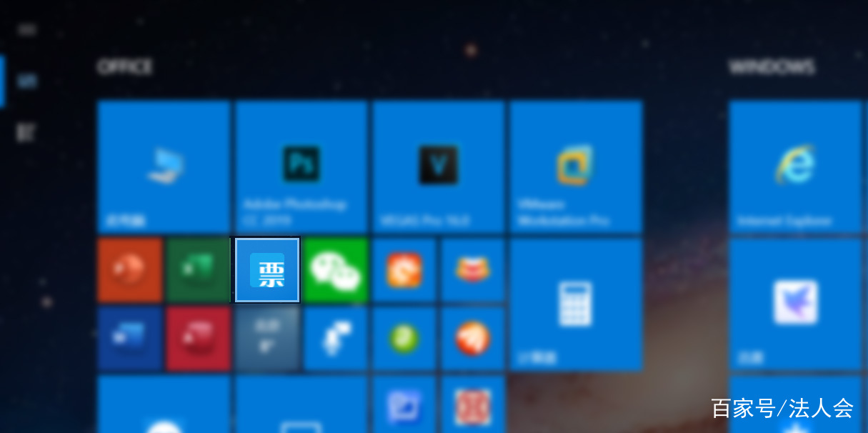This screenshot has width=868, height=433.
Task: Open the red and yellow mascot tile
Action: point(473,270)
